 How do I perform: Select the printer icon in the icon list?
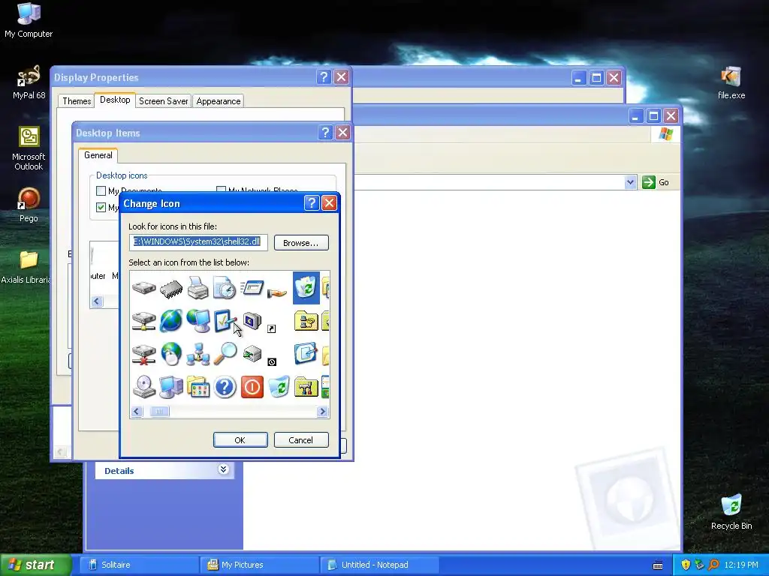coord(198,287)
